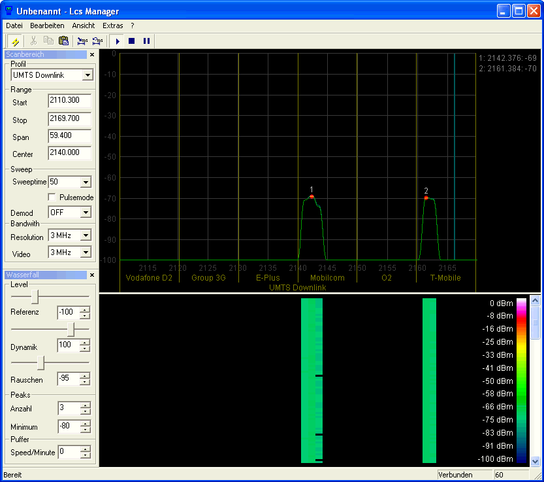Open the Sweeptime dropdown
The height and width of the screenshot is (482, 544).
coord(86,182)
